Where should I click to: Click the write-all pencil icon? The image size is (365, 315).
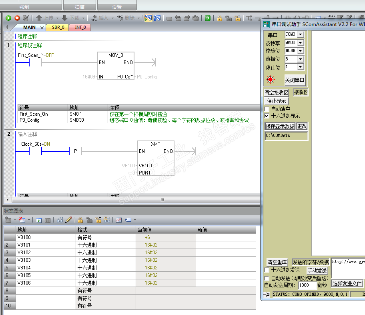click(x=68, y=220)
